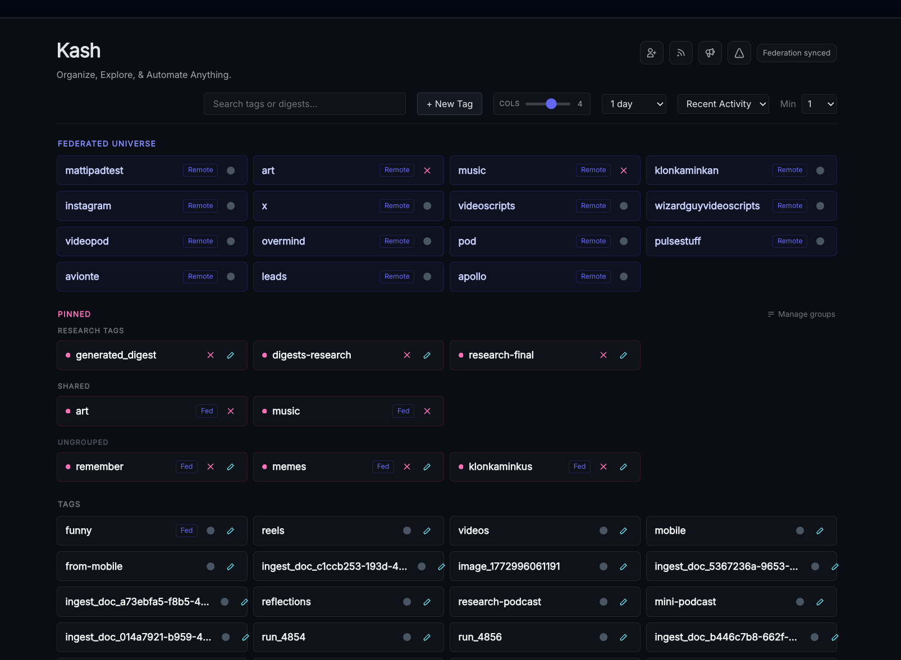Toggle the pin dot on mattipadtest tag

231,170
